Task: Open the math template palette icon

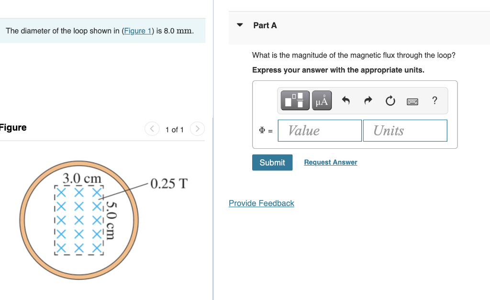Action: [294, 100]
